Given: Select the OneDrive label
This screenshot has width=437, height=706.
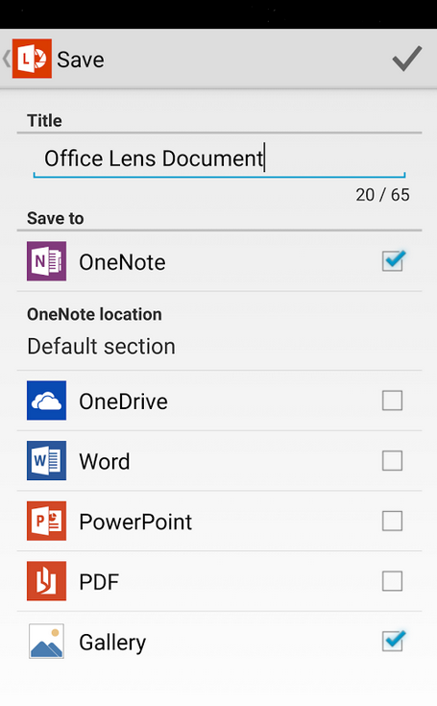Looking at the screenshot, I should coord(123,402).
